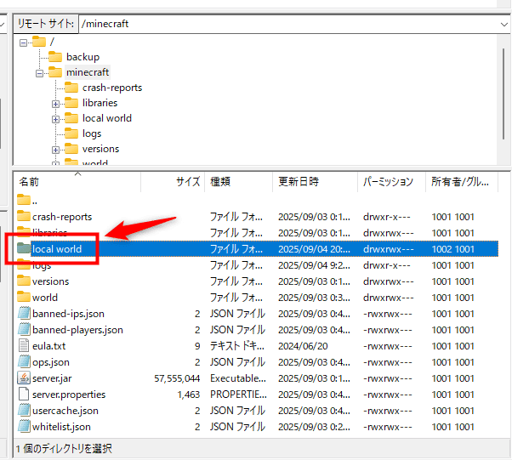The image size is (512, 460).
Task: Click local world permission drwxrwx---
Action: (x=388, y=249)
